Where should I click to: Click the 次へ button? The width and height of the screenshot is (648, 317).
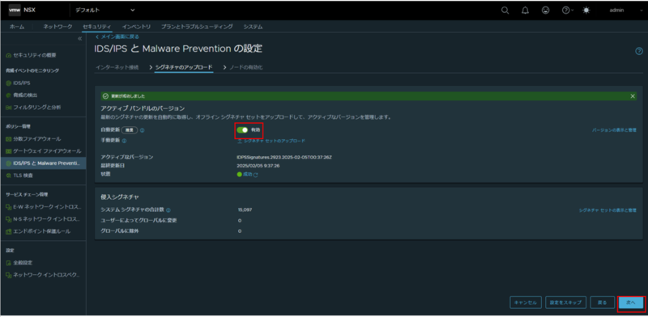pyautogui.click(x=631, y=302)
